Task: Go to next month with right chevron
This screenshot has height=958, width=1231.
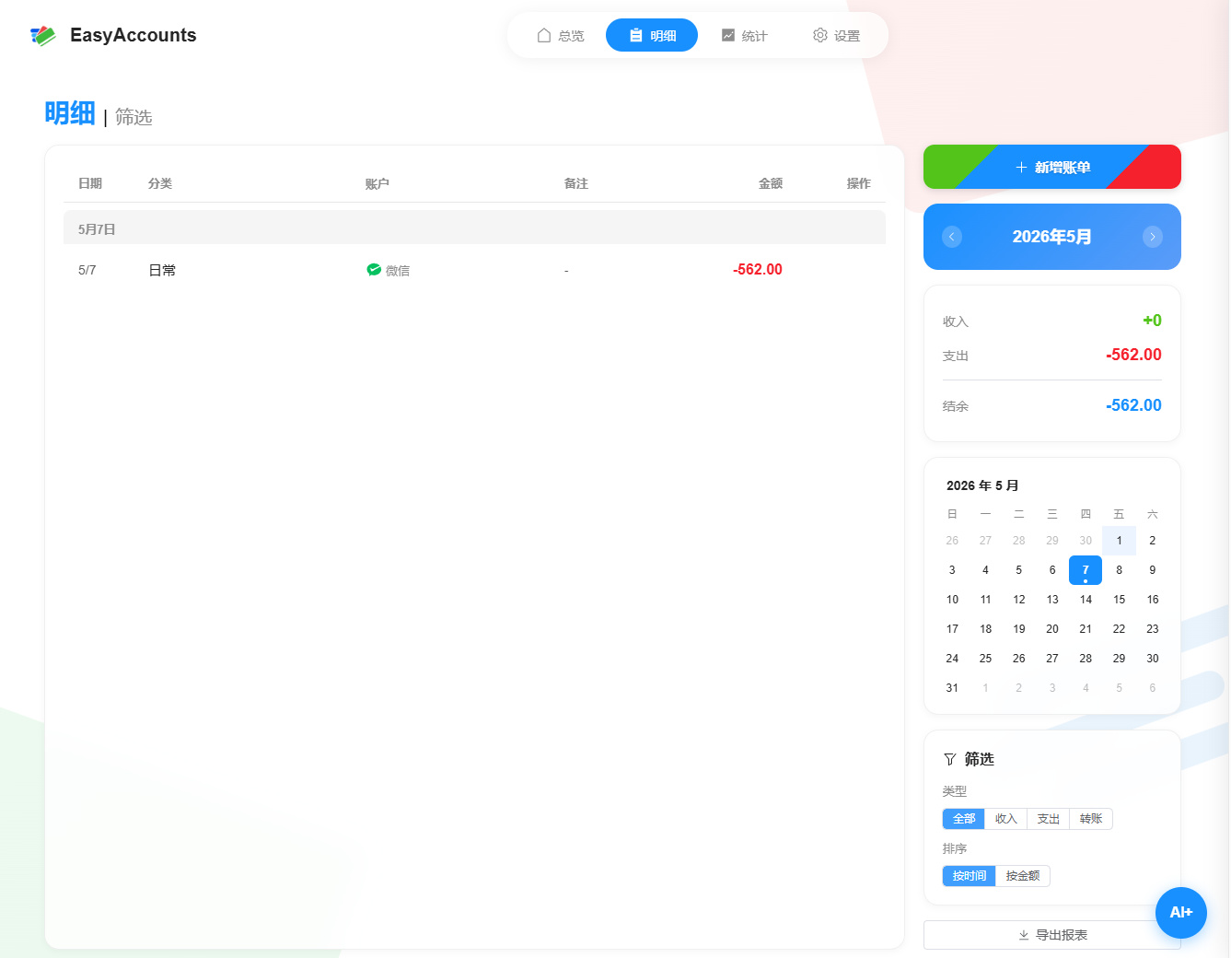Action: 1153,237
